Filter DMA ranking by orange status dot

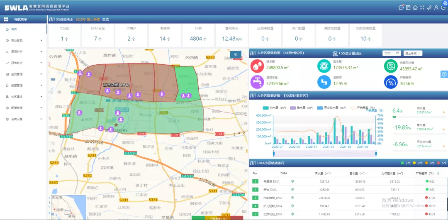pos(426,163)
